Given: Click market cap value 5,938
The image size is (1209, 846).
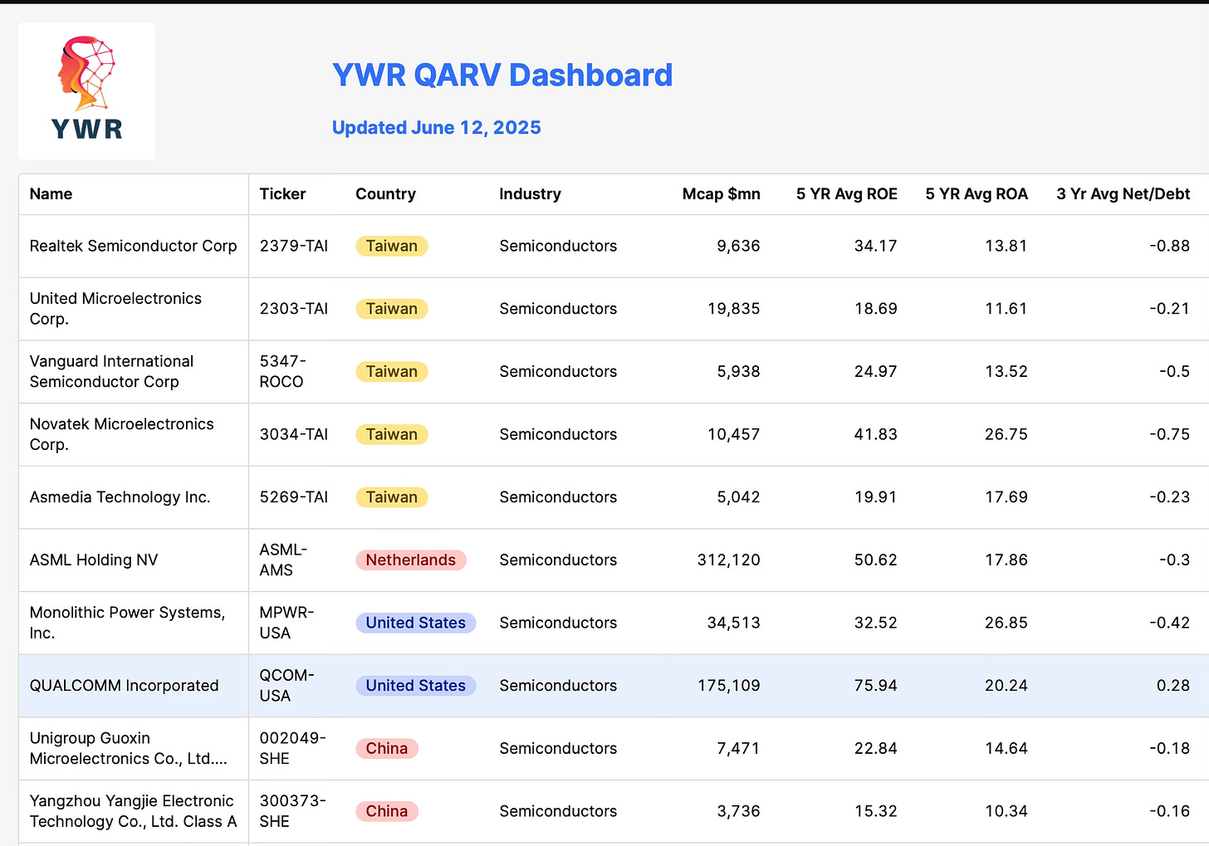Looking at the screenshot, I should tap(738, 371).
